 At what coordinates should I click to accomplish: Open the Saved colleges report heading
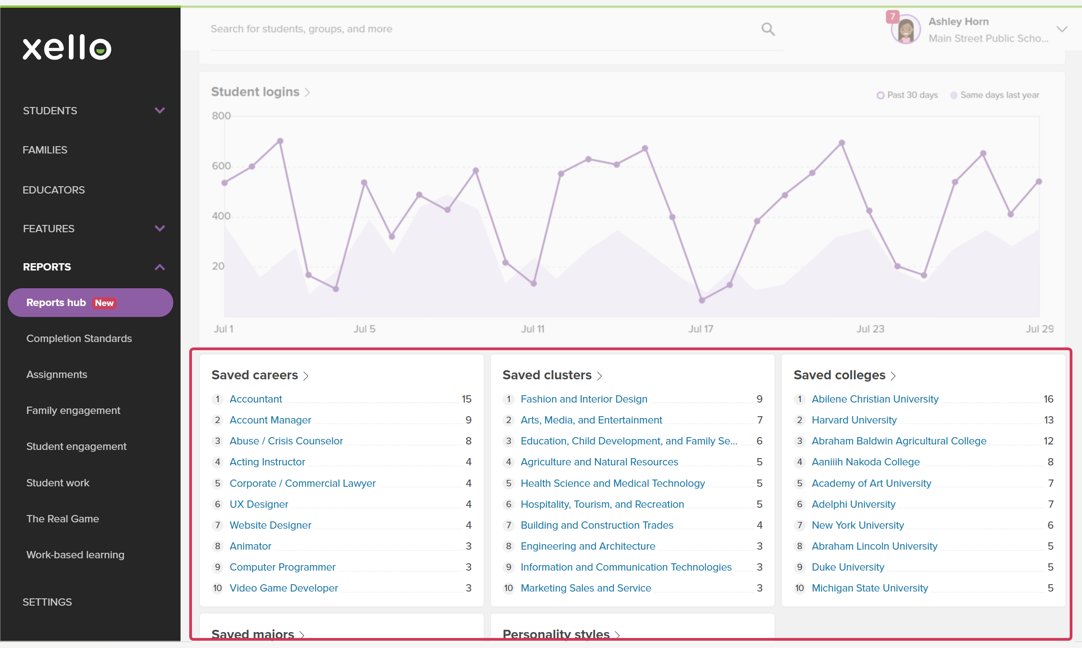(839, 375)
